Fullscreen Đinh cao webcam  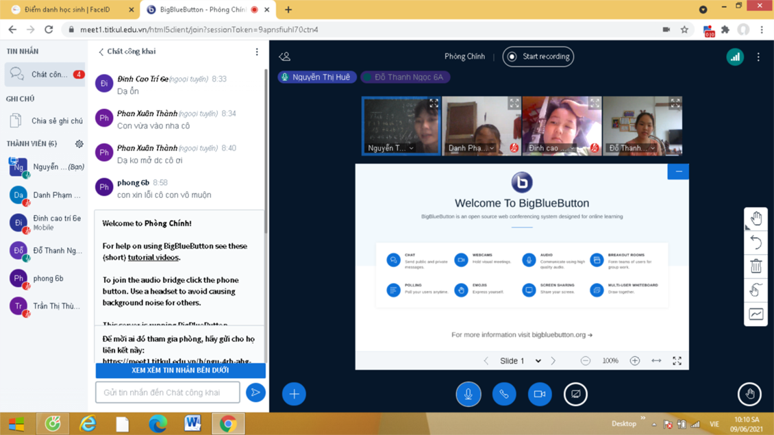(595, 103)
